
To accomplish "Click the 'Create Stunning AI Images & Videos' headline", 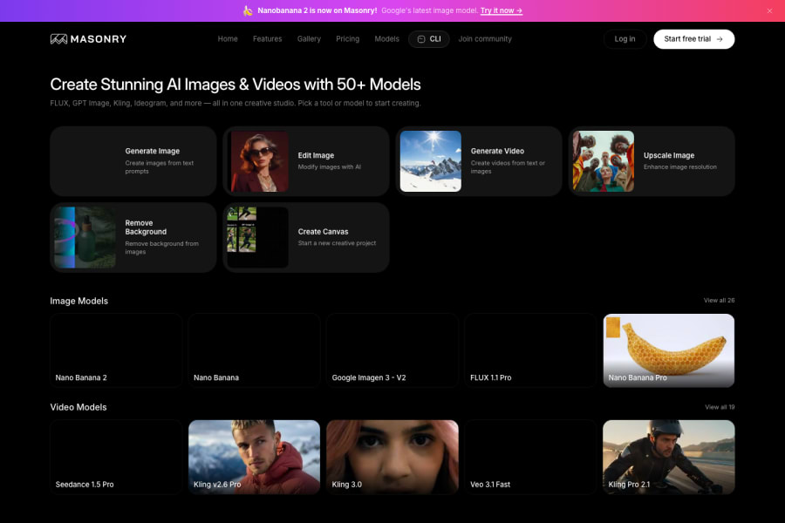I will pos(235,85).
